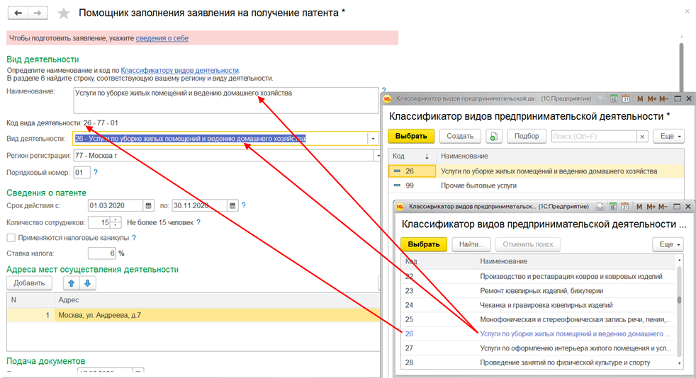Click M- button in upper Классификатор window

pyautogui.click(x=663, y=99)
